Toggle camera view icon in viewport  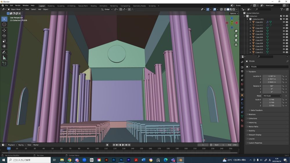pos(236,40)
